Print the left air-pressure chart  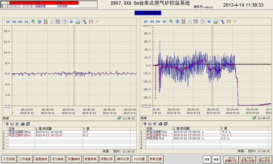(78, 22)
